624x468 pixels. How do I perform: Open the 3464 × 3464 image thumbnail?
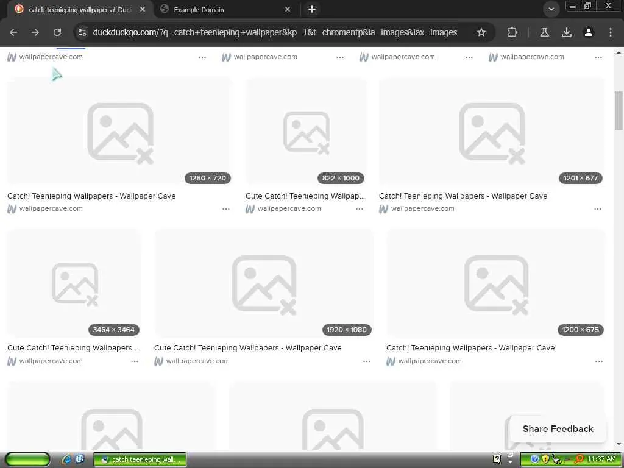tap(74, 283)
